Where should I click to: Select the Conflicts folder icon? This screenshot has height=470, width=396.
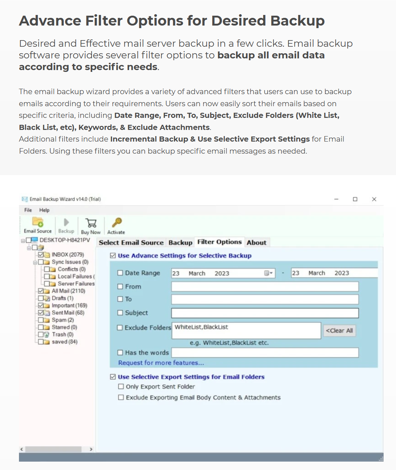53,269
